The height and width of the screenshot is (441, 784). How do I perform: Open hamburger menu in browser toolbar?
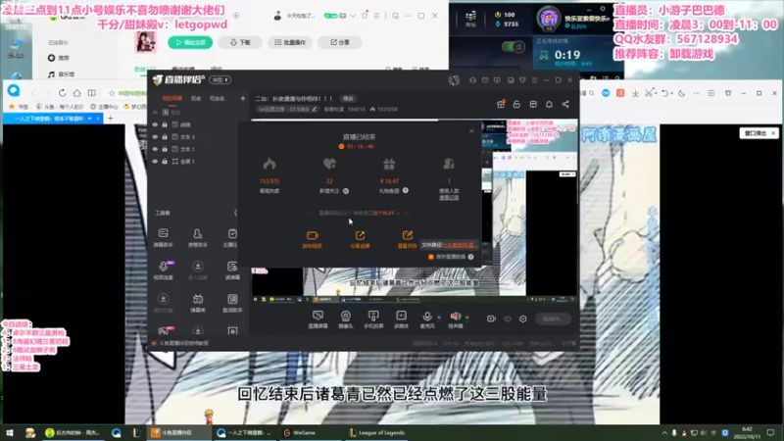[x=711, y=93]
